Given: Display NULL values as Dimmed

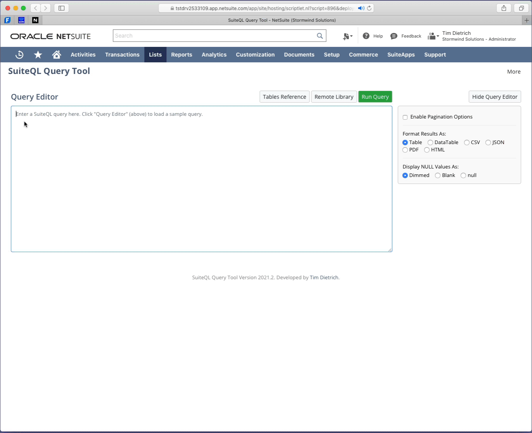Looking at the screenshot, I should [405, 175].
